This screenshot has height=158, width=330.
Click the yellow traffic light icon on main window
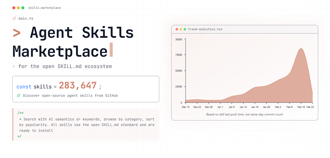(18, 8)
